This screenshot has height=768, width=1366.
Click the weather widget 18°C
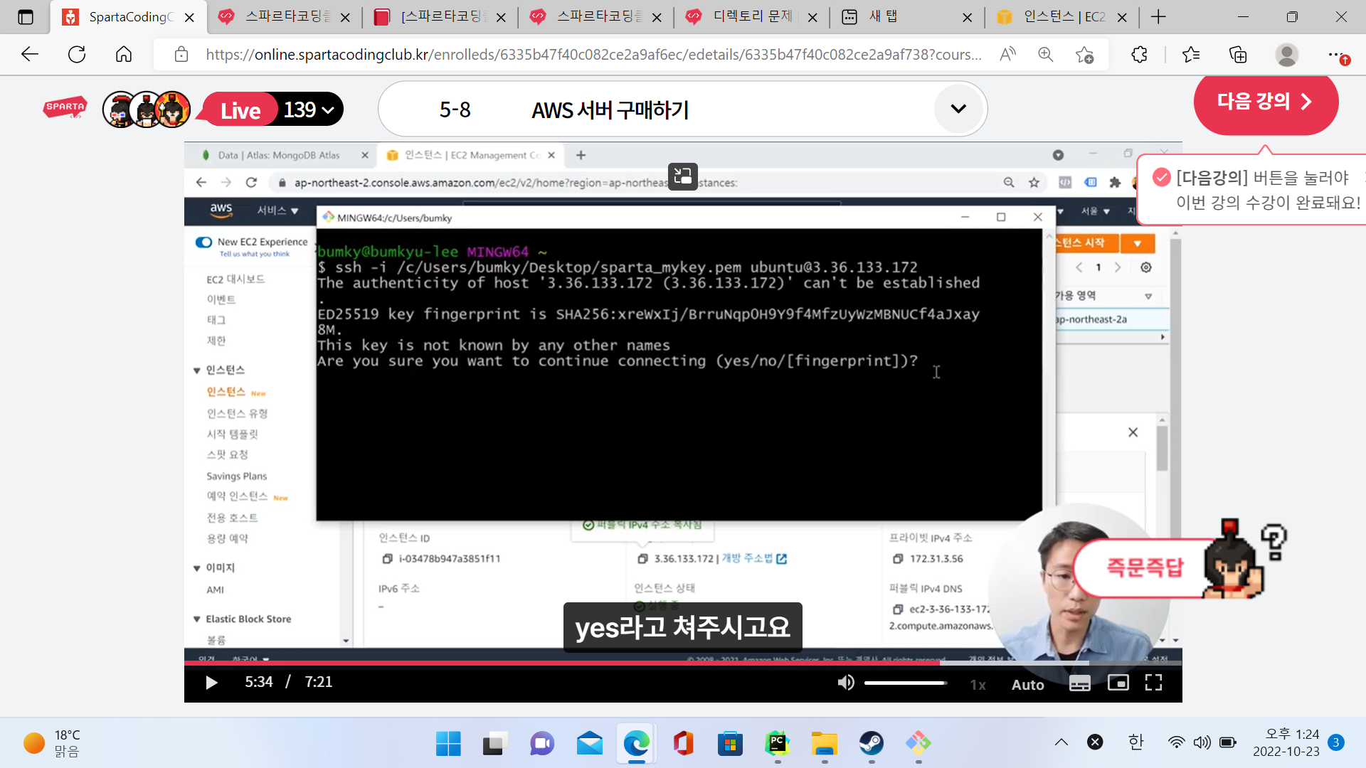[53, 743]
